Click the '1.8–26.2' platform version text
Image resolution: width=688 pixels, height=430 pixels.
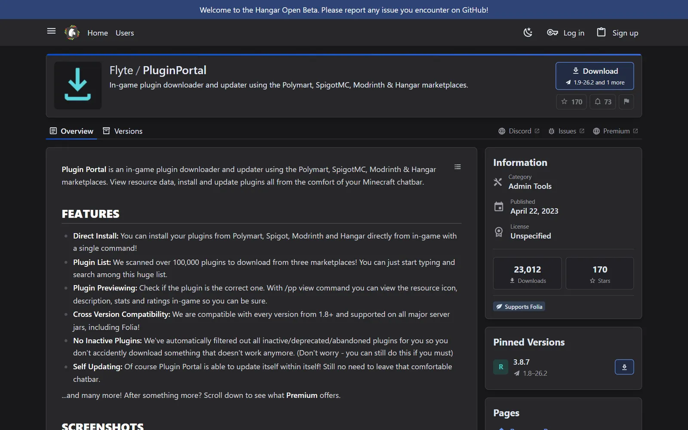[x=535, y=373]
